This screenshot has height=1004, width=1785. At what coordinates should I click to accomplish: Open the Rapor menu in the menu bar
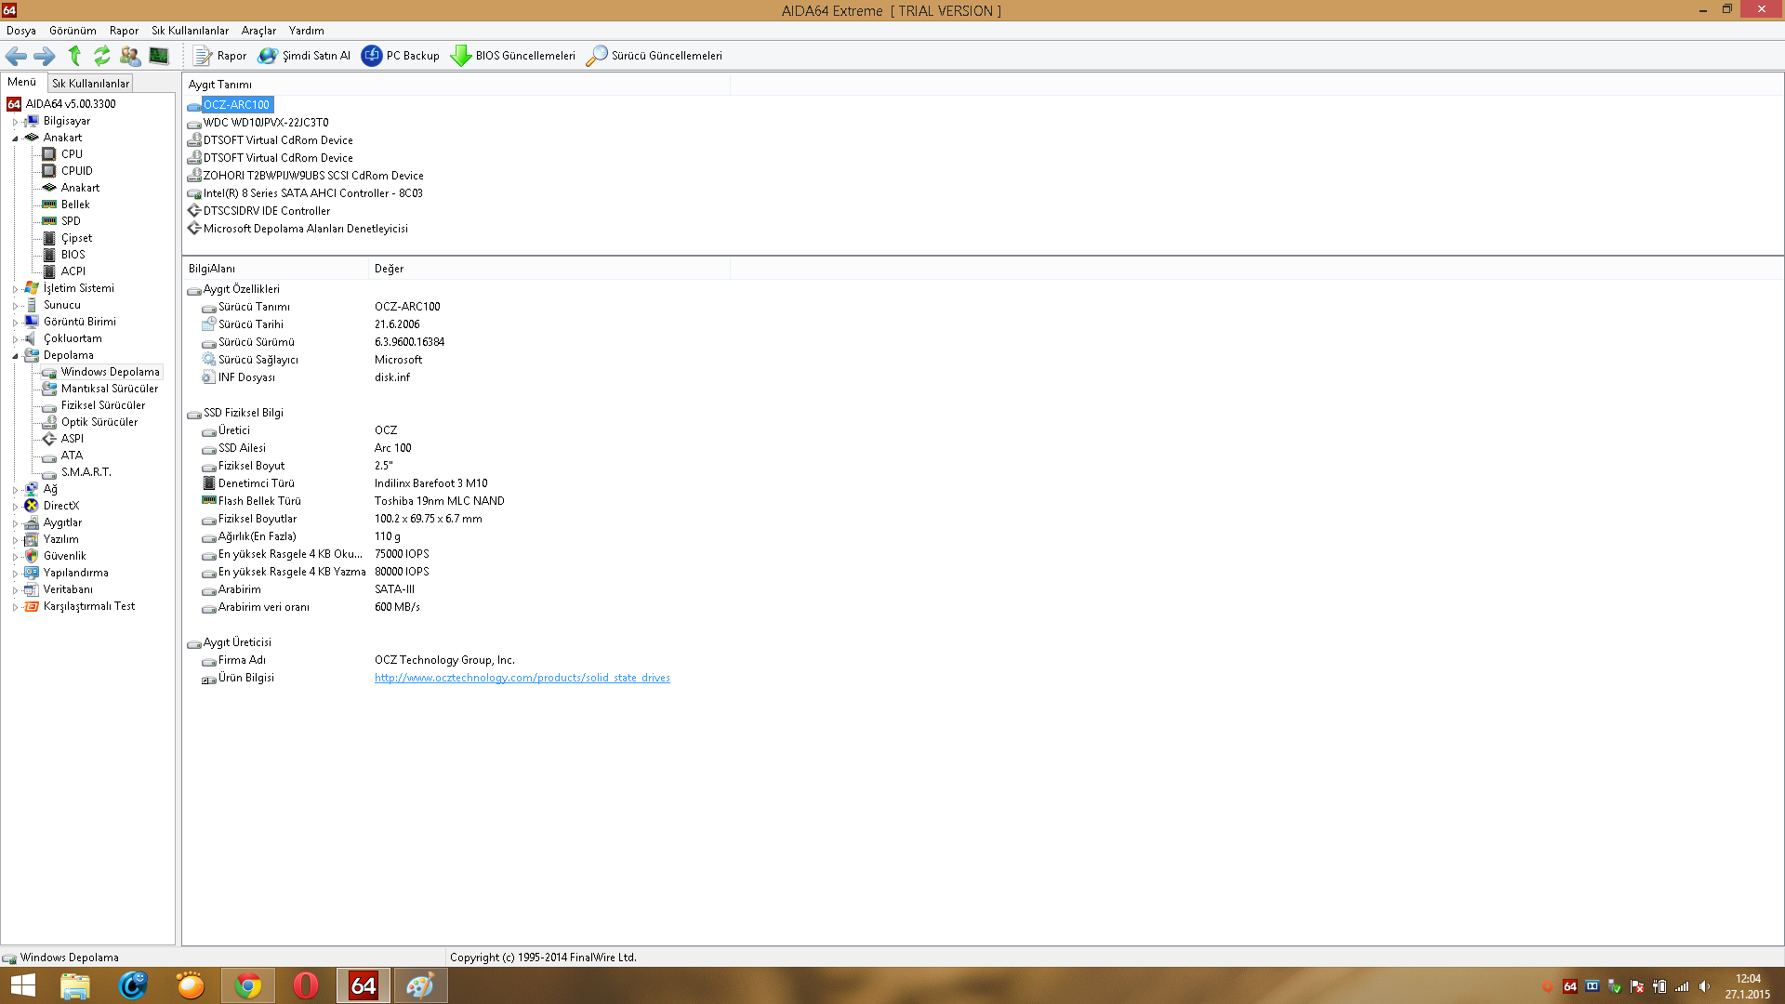click(x=124, y=31)
